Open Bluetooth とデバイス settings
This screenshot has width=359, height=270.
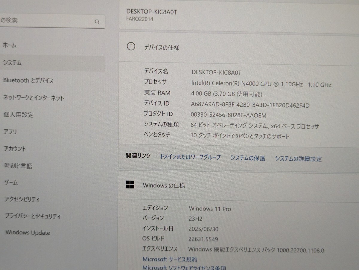click(28, 80)
